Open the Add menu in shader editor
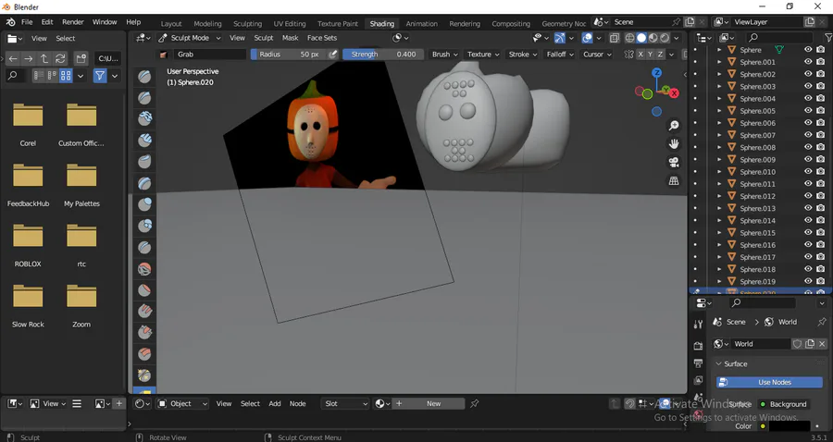The image size is (833, 442). pos(275,404)
